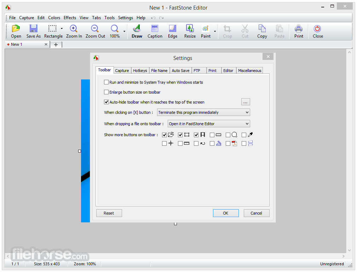
Task: Click the Paste clipboard icon
Action: (280, 28)
